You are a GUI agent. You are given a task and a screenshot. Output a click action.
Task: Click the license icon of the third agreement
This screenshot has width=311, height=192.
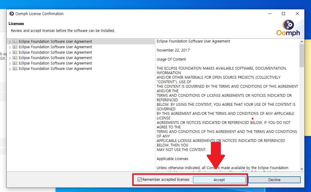(x=15, y=52)
